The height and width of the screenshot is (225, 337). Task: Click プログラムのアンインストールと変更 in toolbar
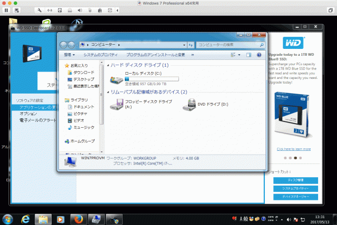[x=155, y=55]
